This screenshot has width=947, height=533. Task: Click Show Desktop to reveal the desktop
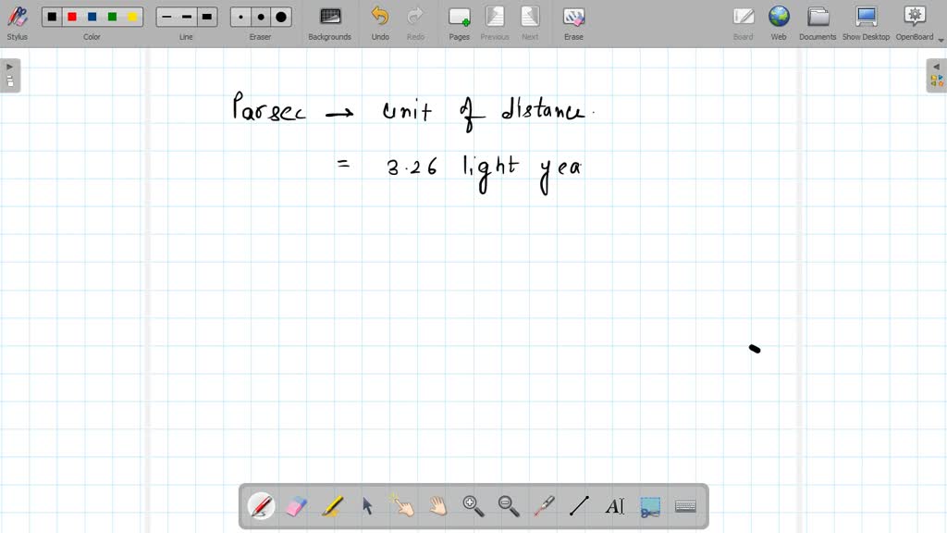coord(866,22)
